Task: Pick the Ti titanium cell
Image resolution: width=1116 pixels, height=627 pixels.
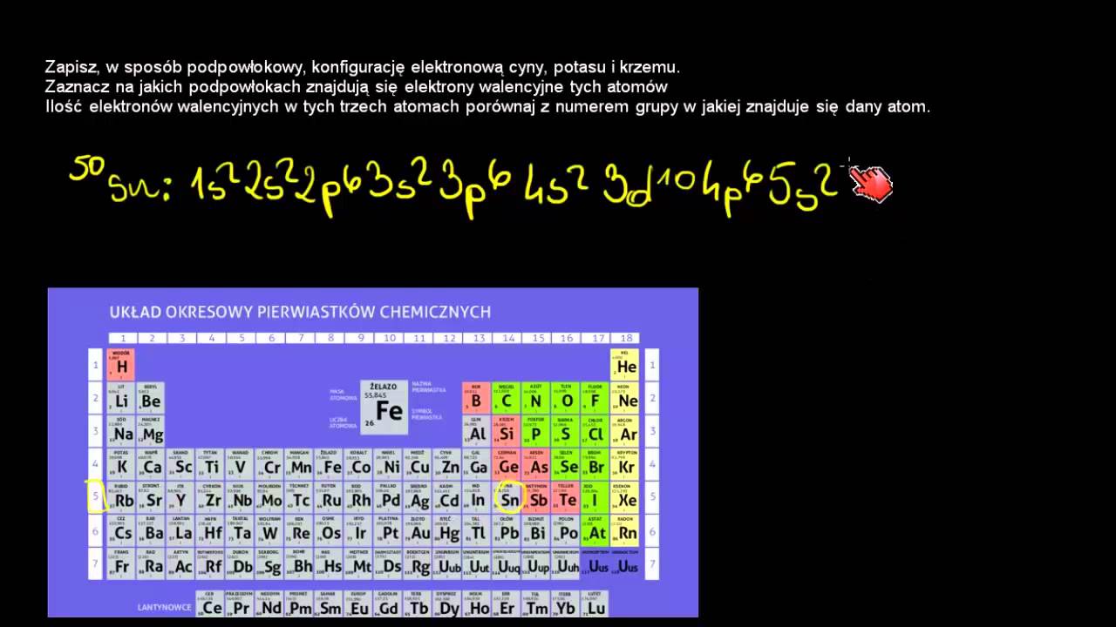Action: pyautogui.click(x=210, y=464)
